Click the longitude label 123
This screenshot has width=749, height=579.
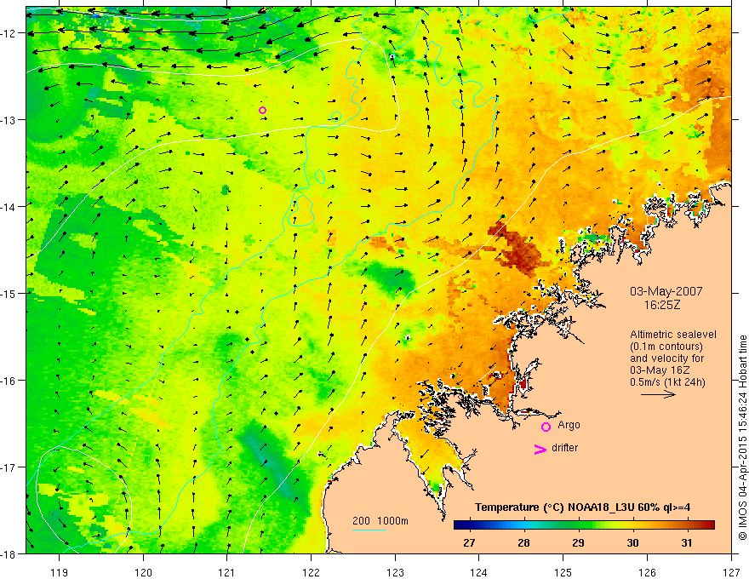395,572
